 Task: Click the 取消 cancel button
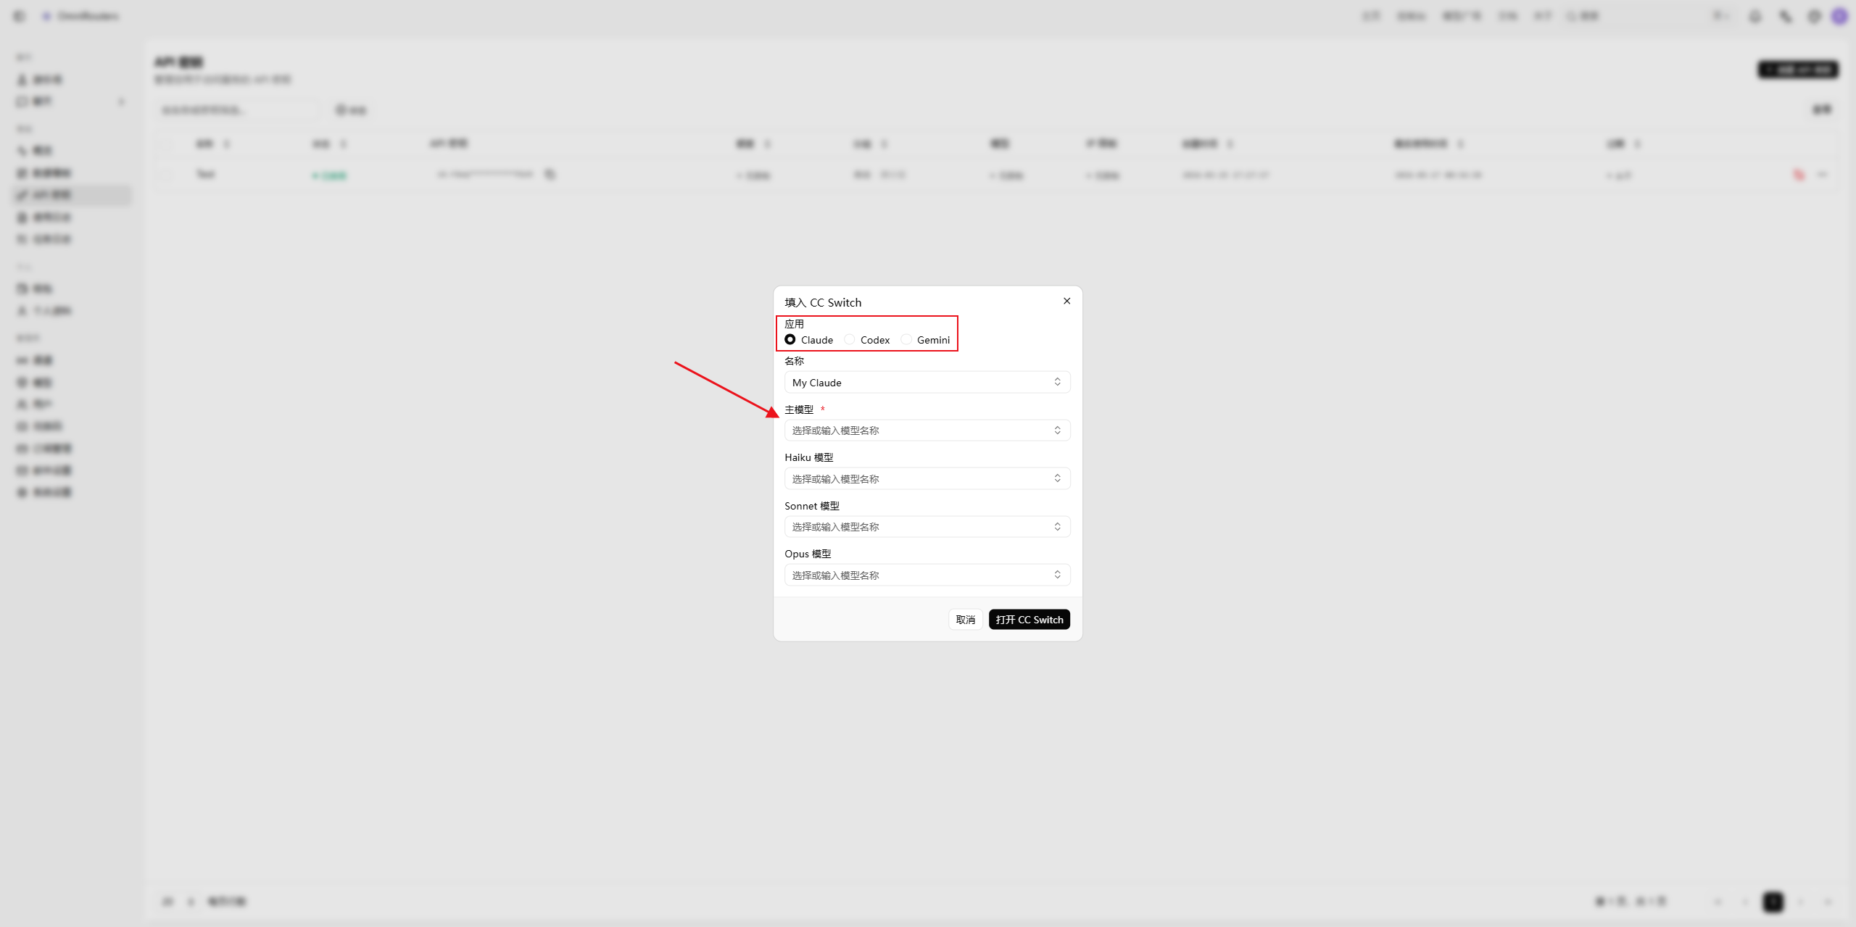(x=965, y=620)
